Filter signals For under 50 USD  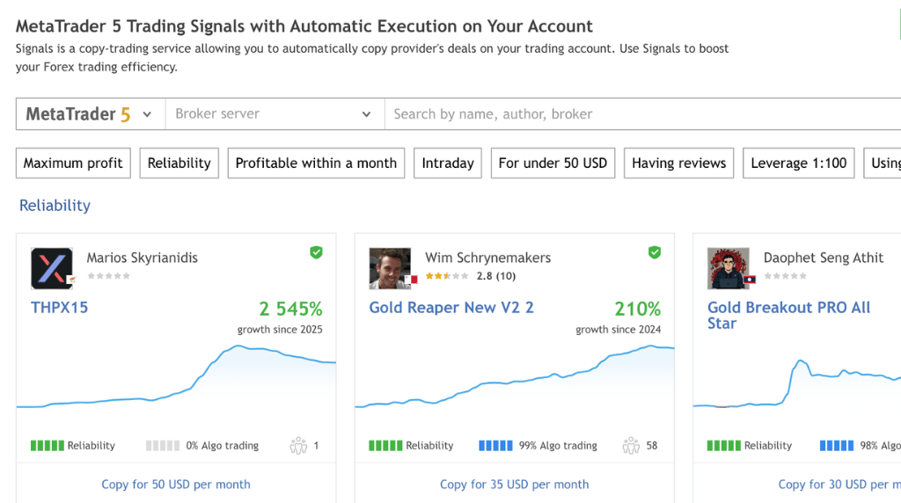coord(553,163)
